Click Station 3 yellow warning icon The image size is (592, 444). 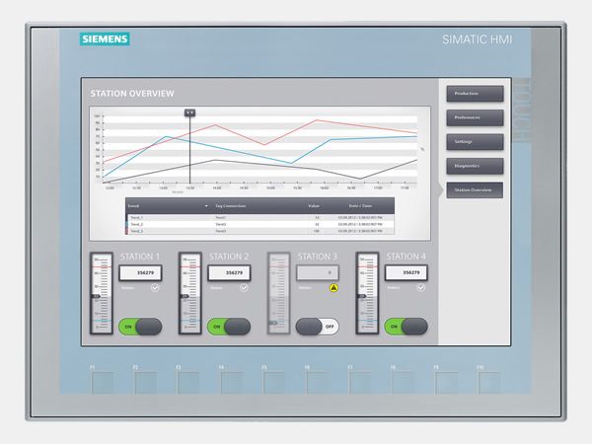coord(333,290)
